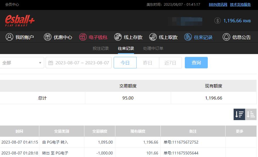Open the BBIN资讯网 link
The image size is (258, 157).
coord(218,4)
